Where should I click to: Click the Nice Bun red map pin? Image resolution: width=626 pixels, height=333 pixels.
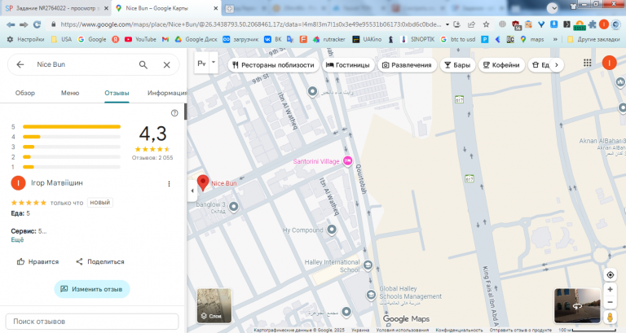pos(203,182)
